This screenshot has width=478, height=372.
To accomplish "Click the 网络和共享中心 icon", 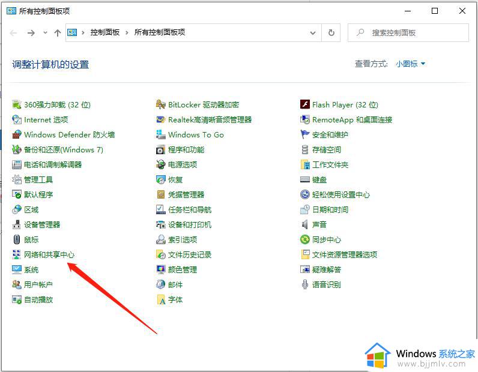I will point(16,254).
